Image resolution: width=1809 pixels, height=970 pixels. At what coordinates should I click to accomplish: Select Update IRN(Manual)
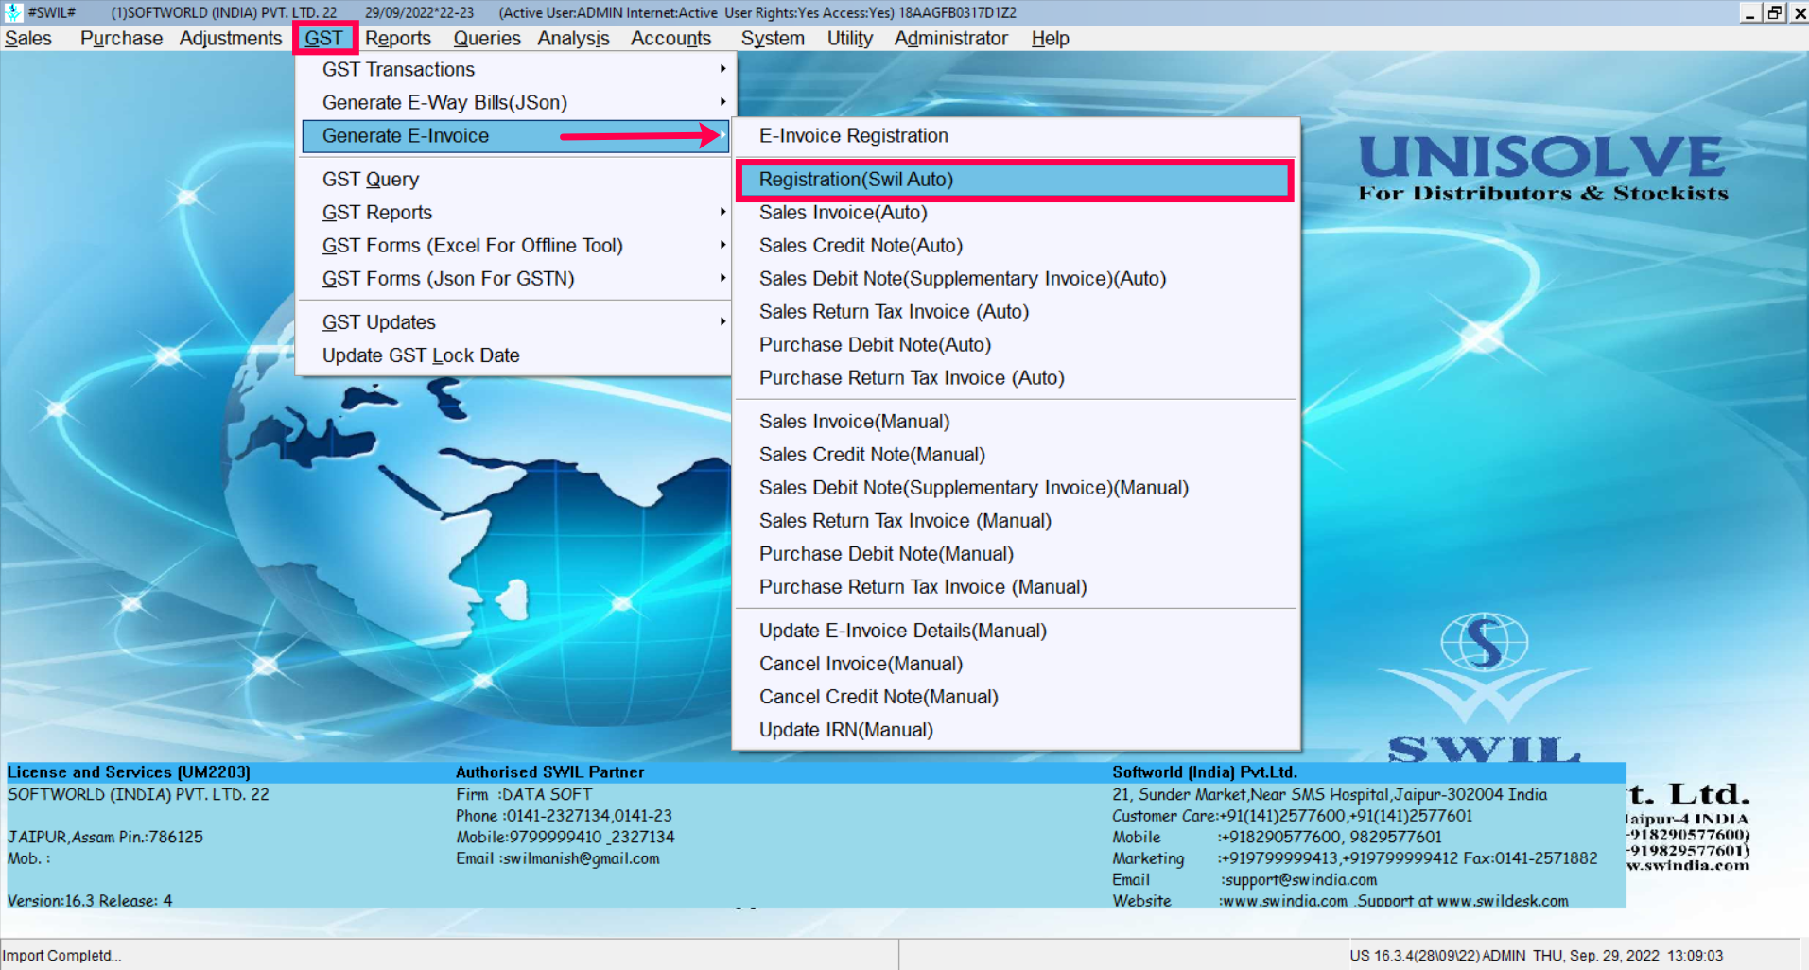coord(1016,730)
